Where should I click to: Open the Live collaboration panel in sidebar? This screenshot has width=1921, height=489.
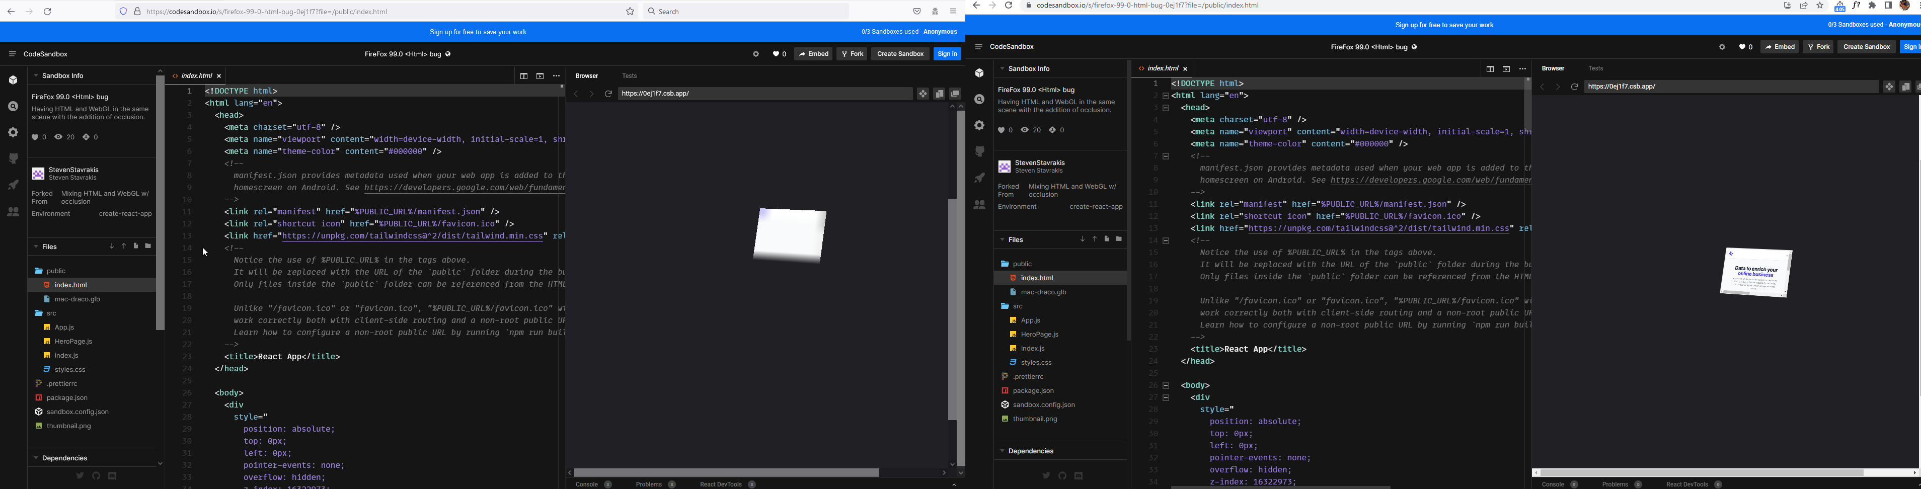[13, 211]
